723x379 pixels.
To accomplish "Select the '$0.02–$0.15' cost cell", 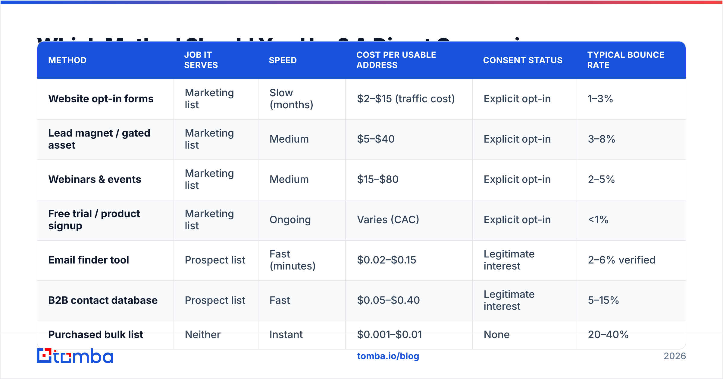I will [409, 260].
